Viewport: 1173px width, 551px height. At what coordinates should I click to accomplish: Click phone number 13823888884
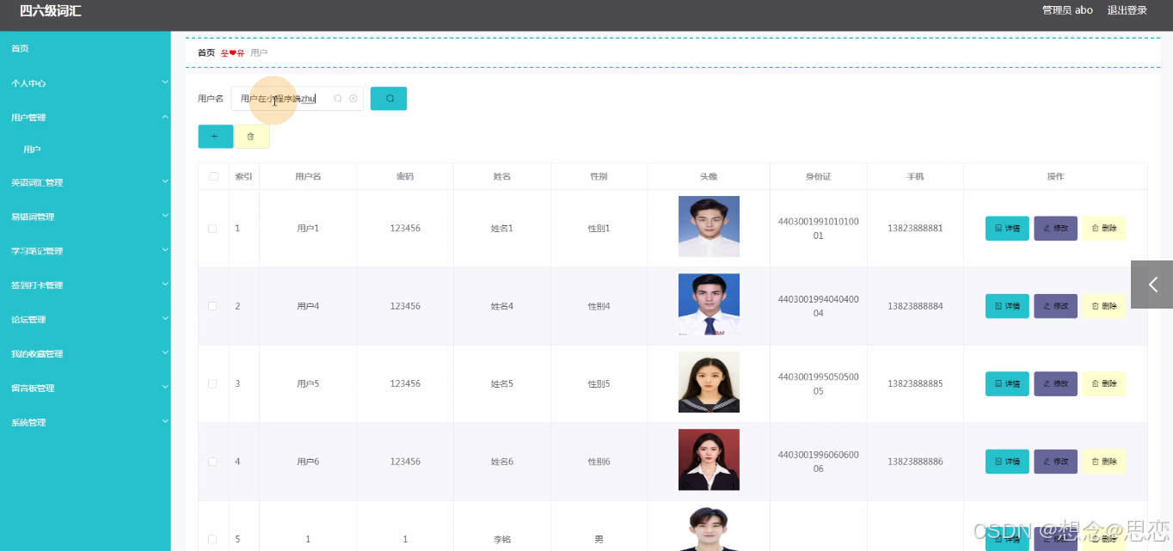click(x=915, y=306)
